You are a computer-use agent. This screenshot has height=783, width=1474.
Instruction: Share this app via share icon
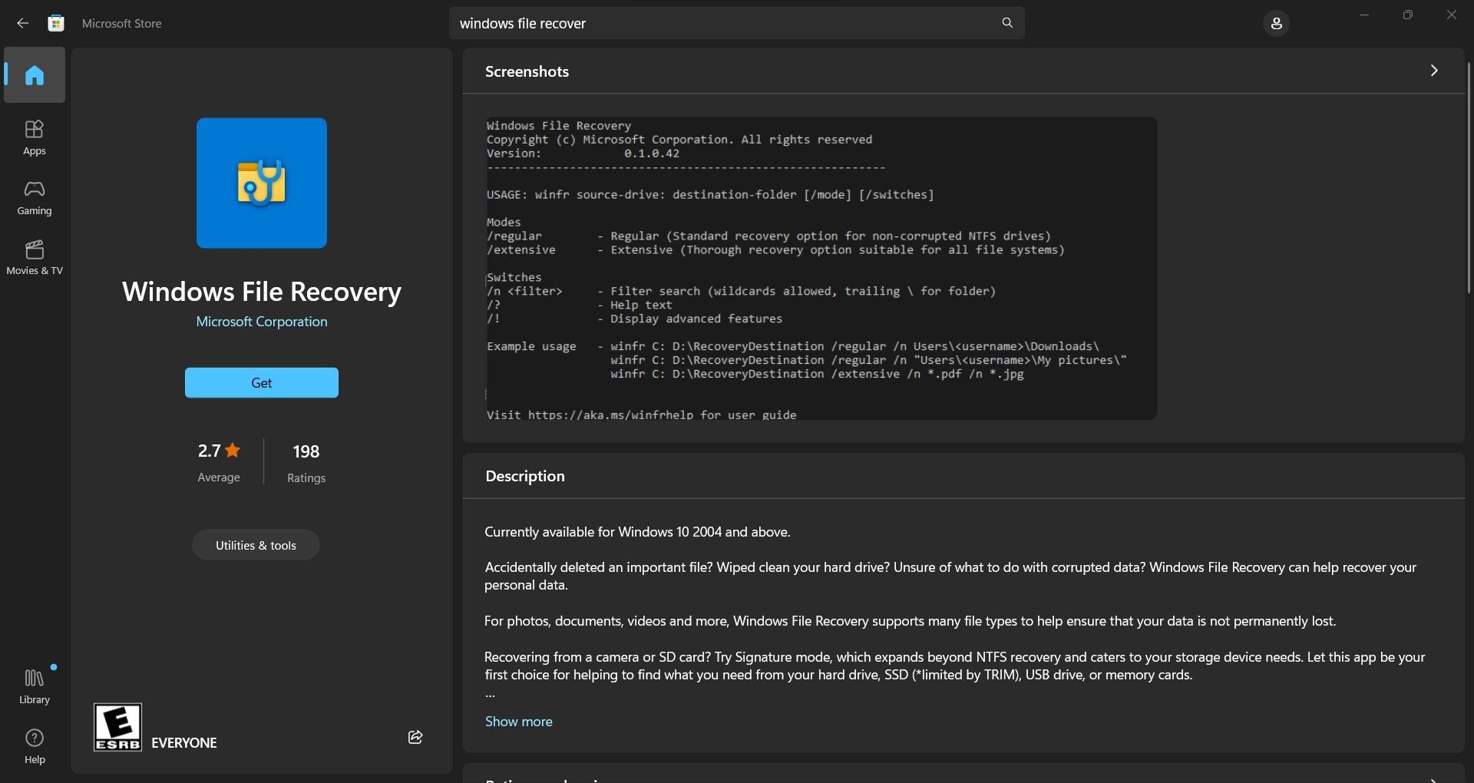[x=415, y=737]
